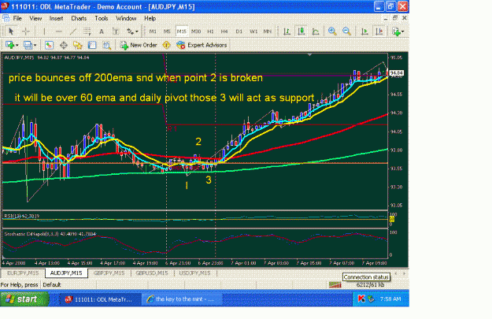The image size is (492, 319).
Task: Switch to EURJPY,M15 chart tab
Action: [x=23, y=273]
